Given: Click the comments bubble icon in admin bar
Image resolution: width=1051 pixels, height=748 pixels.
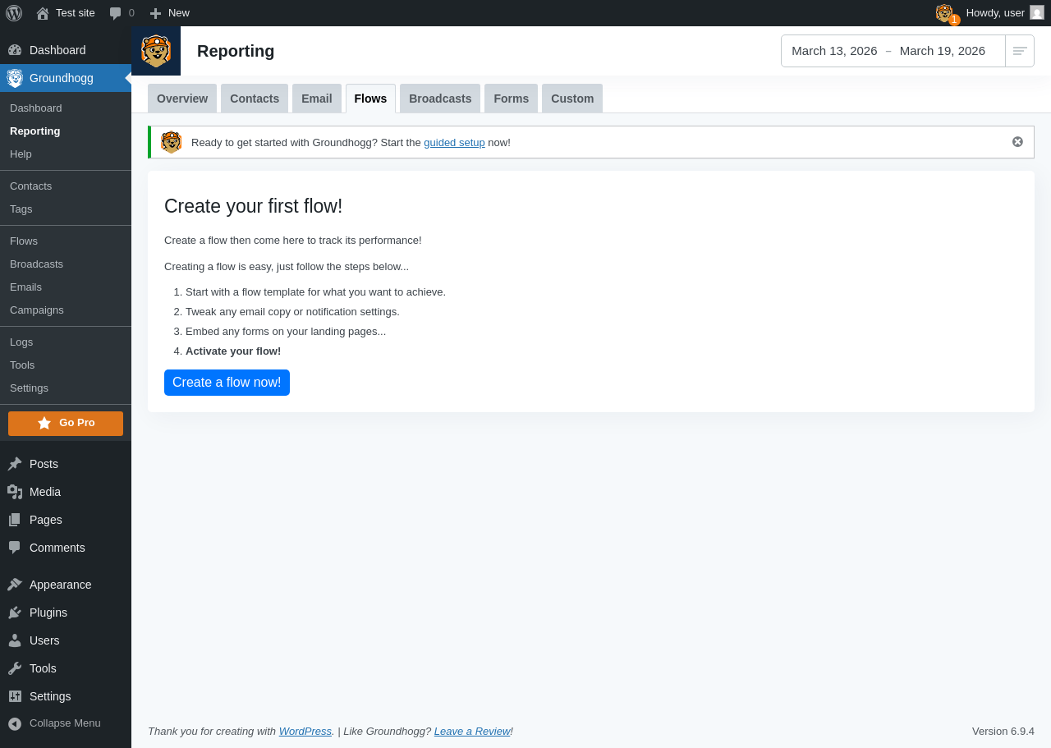Looking at the screenshot, I should [x=116, y=13].
